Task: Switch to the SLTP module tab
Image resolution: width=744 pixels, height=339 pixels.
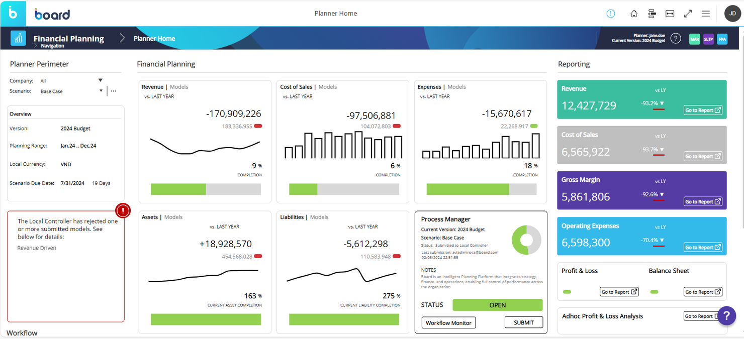Action: (708, 39)
